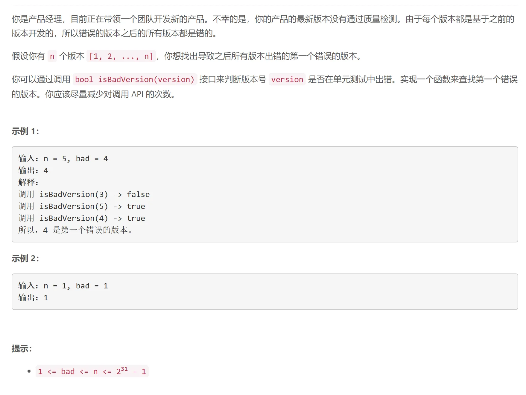Viewport: 526px width, 395px height.
Task: Click the "解释:" label in example 1
Action: [28, 182]
